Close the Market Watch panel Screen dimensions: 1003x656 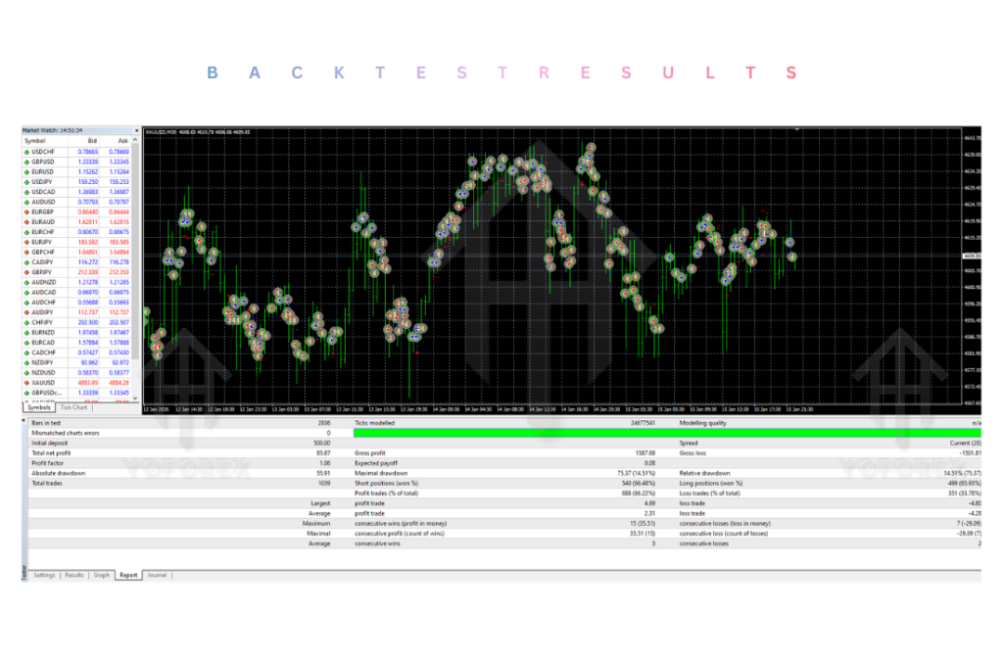pos(136,129)
